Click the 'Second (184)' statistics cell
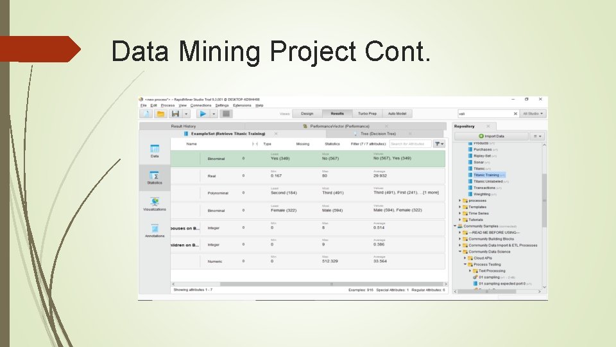 [x=284, y=193]
